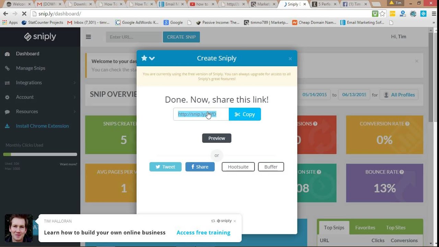
Task: Focus the Enter URL input field
Action: click(x=134, y=37)
